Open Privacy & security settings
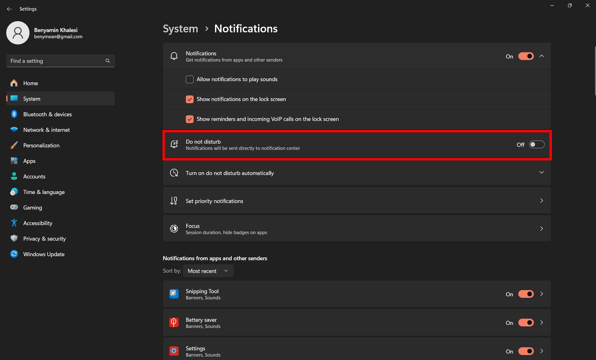The width and height of the screenshot is (596, 360). click(x=44, y=238)
